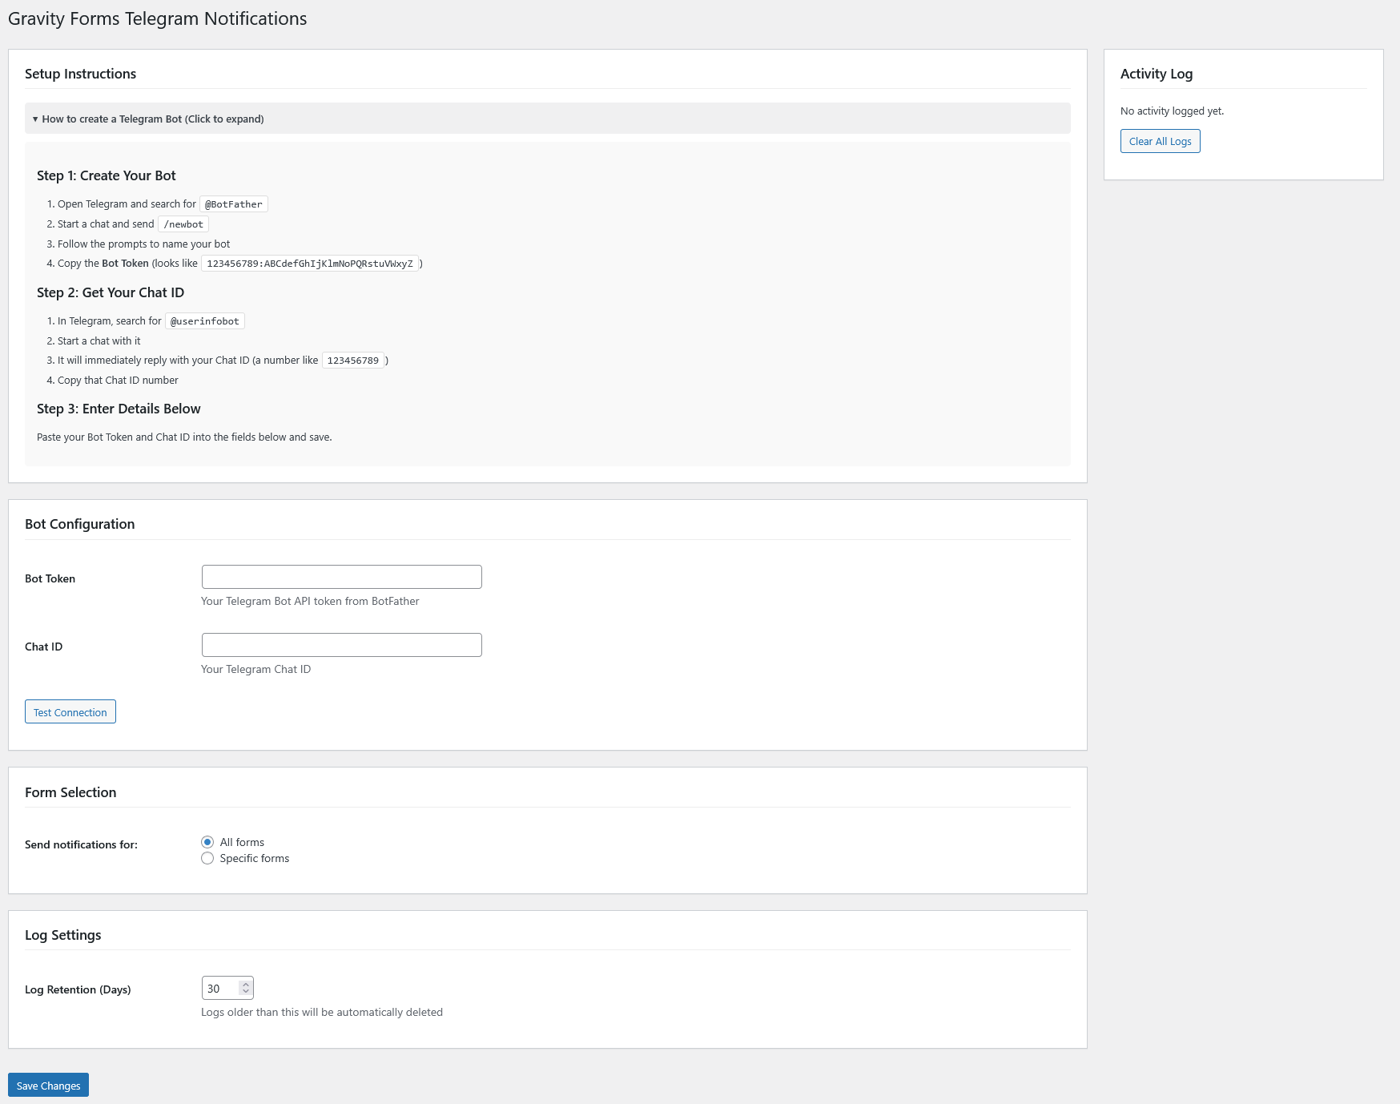Click the sample Chat ID number 123456789
Viewport: 1400px width, 1104px height.
[352, 360]
